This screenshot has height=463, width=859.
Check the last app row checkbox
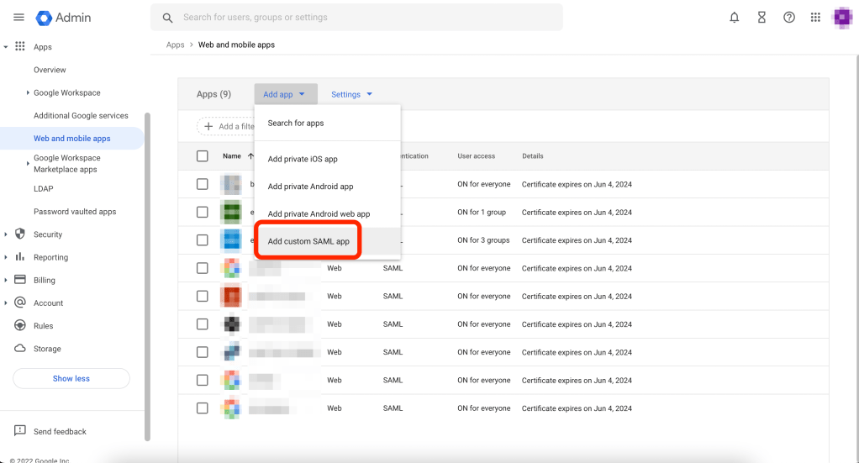[x=202, y=408]
